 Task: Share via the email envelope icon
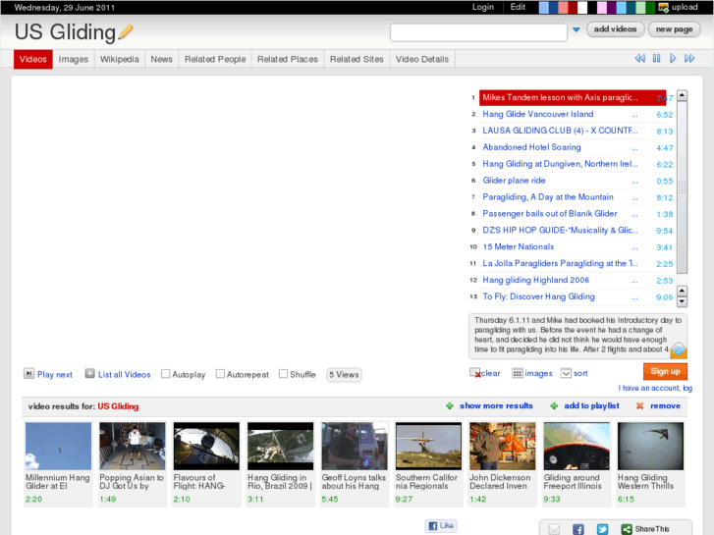554,529
